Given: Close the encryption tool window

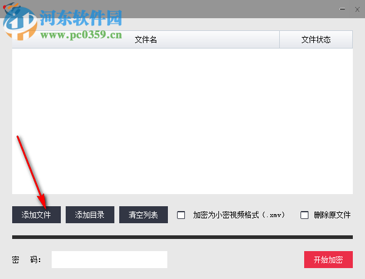Looking at the screenshot, I should point(357,9).
